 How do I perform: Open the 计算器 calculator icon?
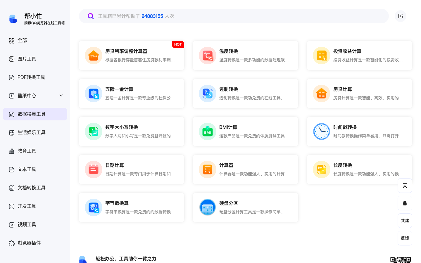point(208,169)
